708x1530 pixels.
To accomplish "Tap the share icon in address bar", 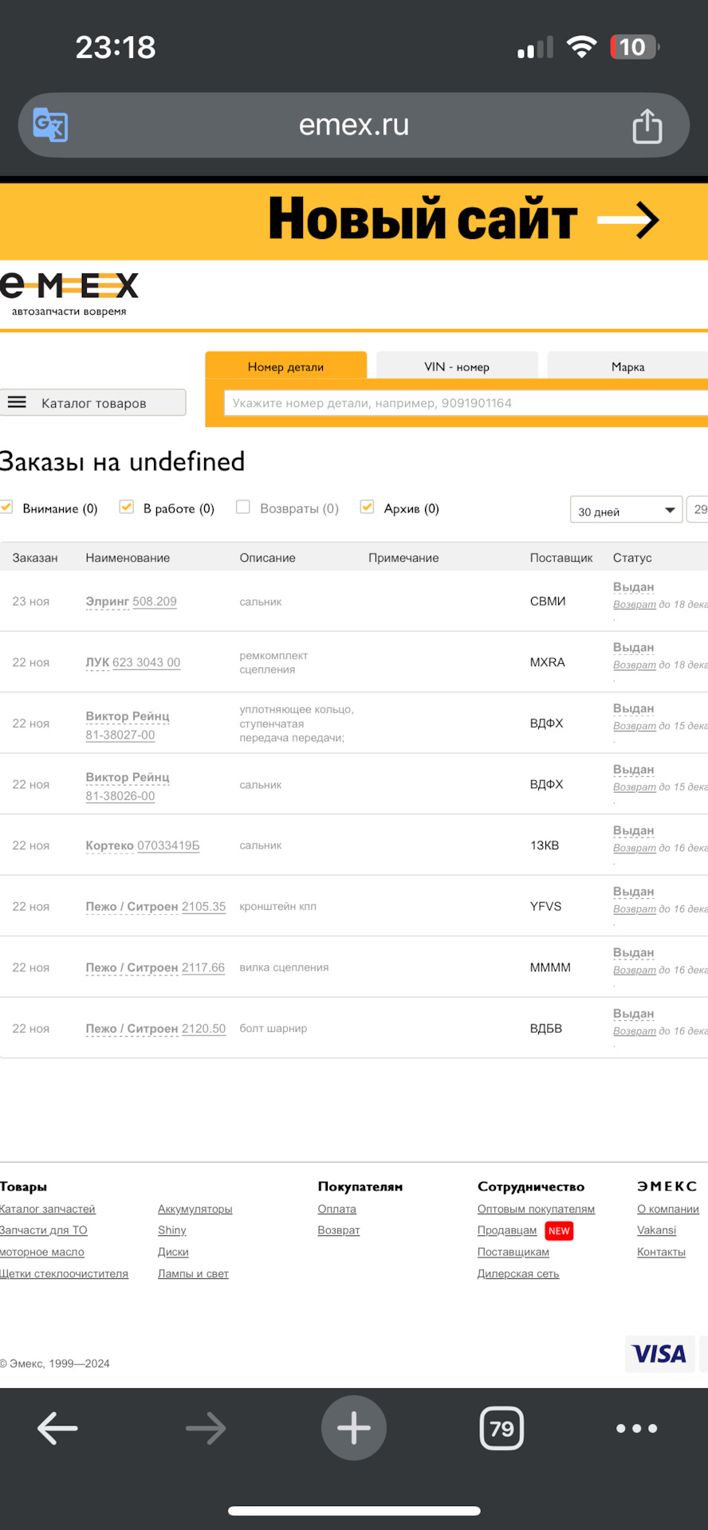I will (647, 126).
